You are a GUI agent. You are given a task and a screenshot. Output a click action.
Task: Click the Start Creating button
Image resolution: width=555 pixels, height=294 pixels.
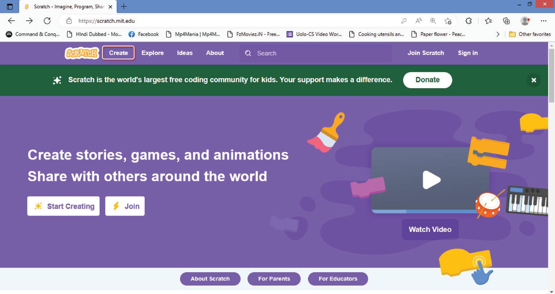[63, 206]
